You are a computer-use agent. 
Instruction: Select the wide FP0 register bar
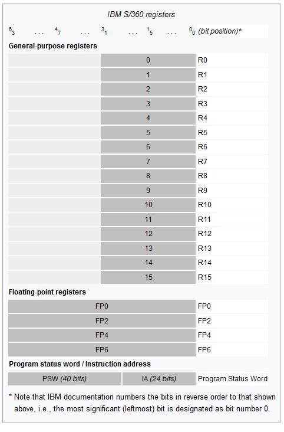102,306
